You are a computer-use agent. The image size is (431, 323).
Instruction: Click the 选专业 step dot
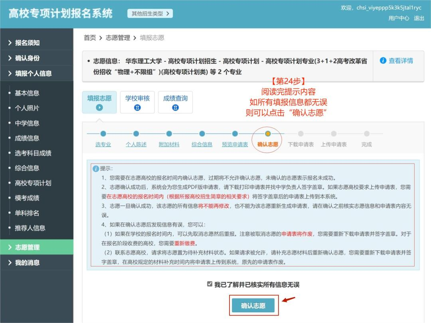[103, 134]
